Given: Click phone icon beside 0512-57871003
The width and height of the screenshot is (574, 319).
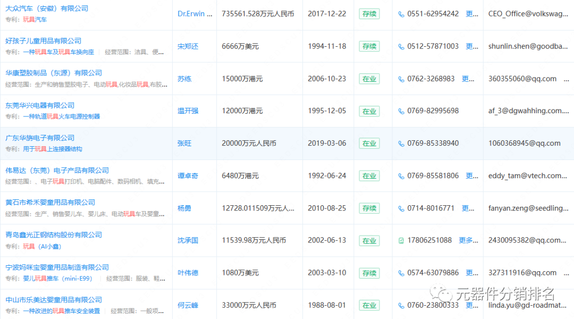Looking at the screenshot, I should pyautogui.click(x=401, y=47).
